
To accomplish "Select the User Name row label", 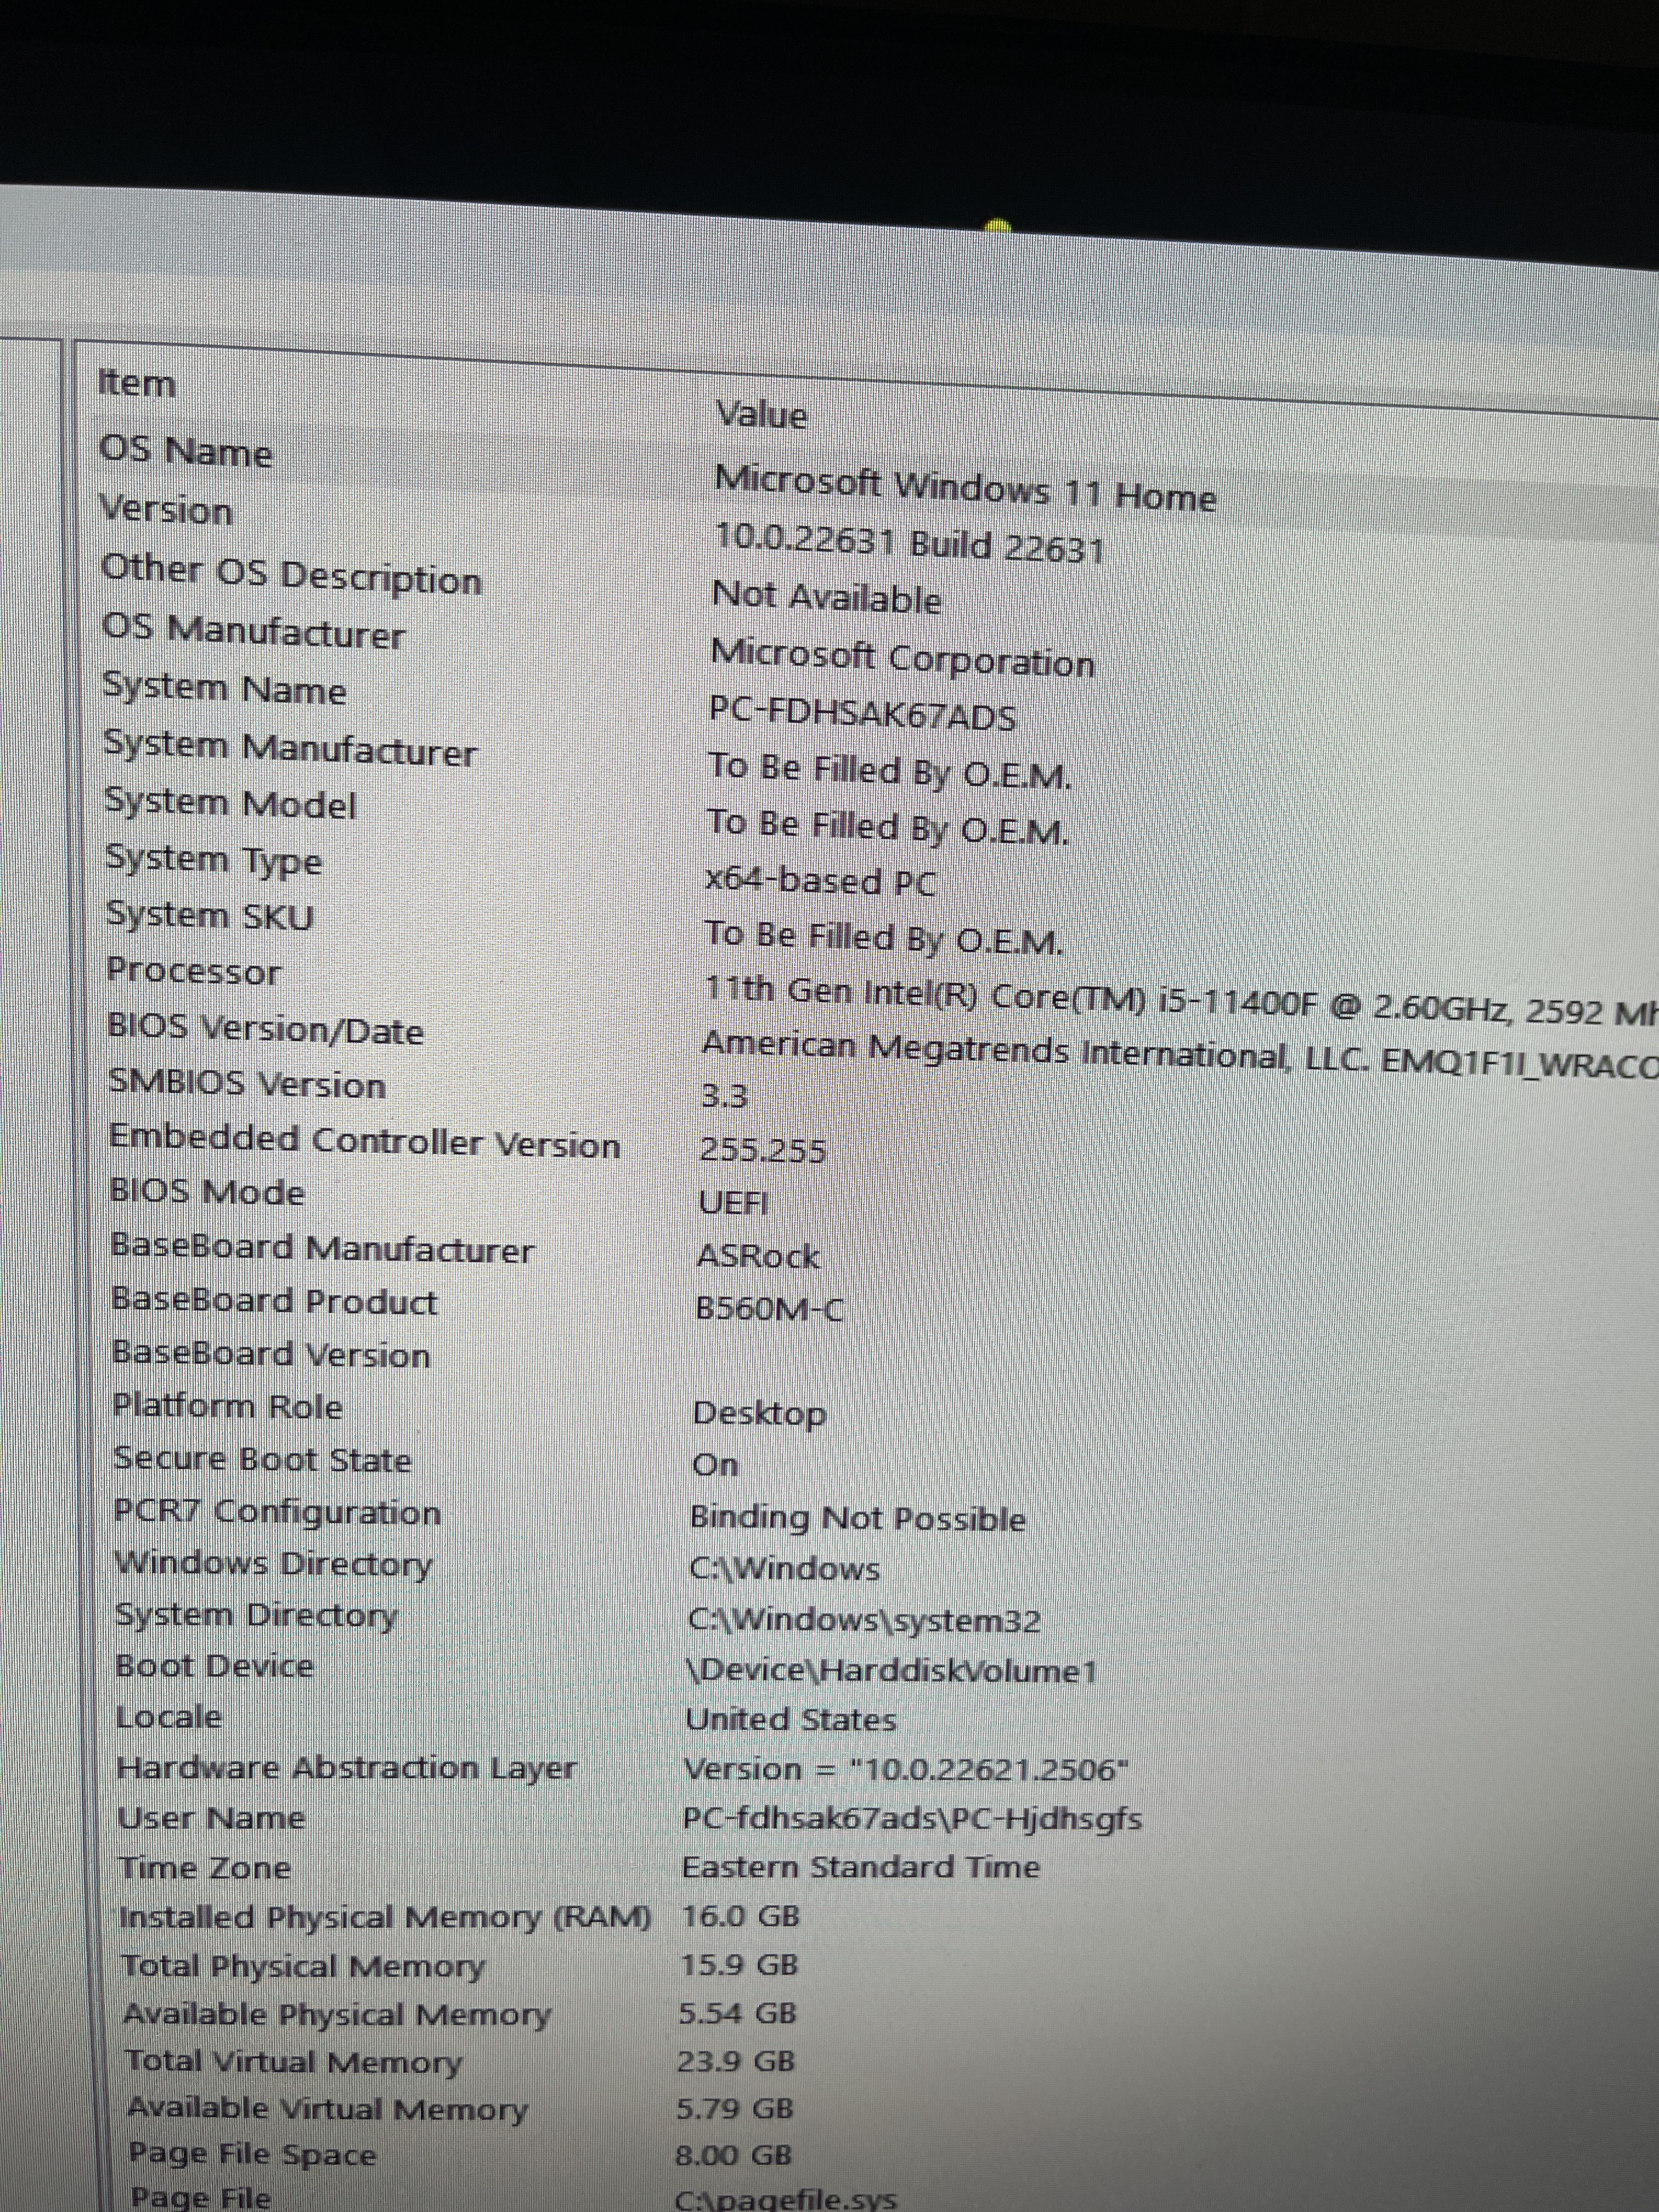I will 212,1818.
